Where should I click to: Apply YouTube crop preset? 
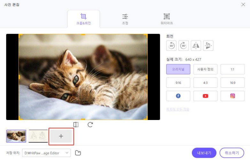click(x=205, y=96)
